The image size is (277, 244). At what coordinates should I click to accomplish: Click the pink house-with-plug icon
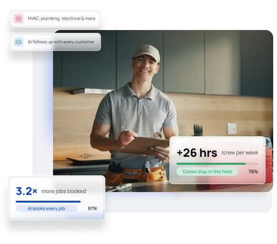click(x=18, y=19)
